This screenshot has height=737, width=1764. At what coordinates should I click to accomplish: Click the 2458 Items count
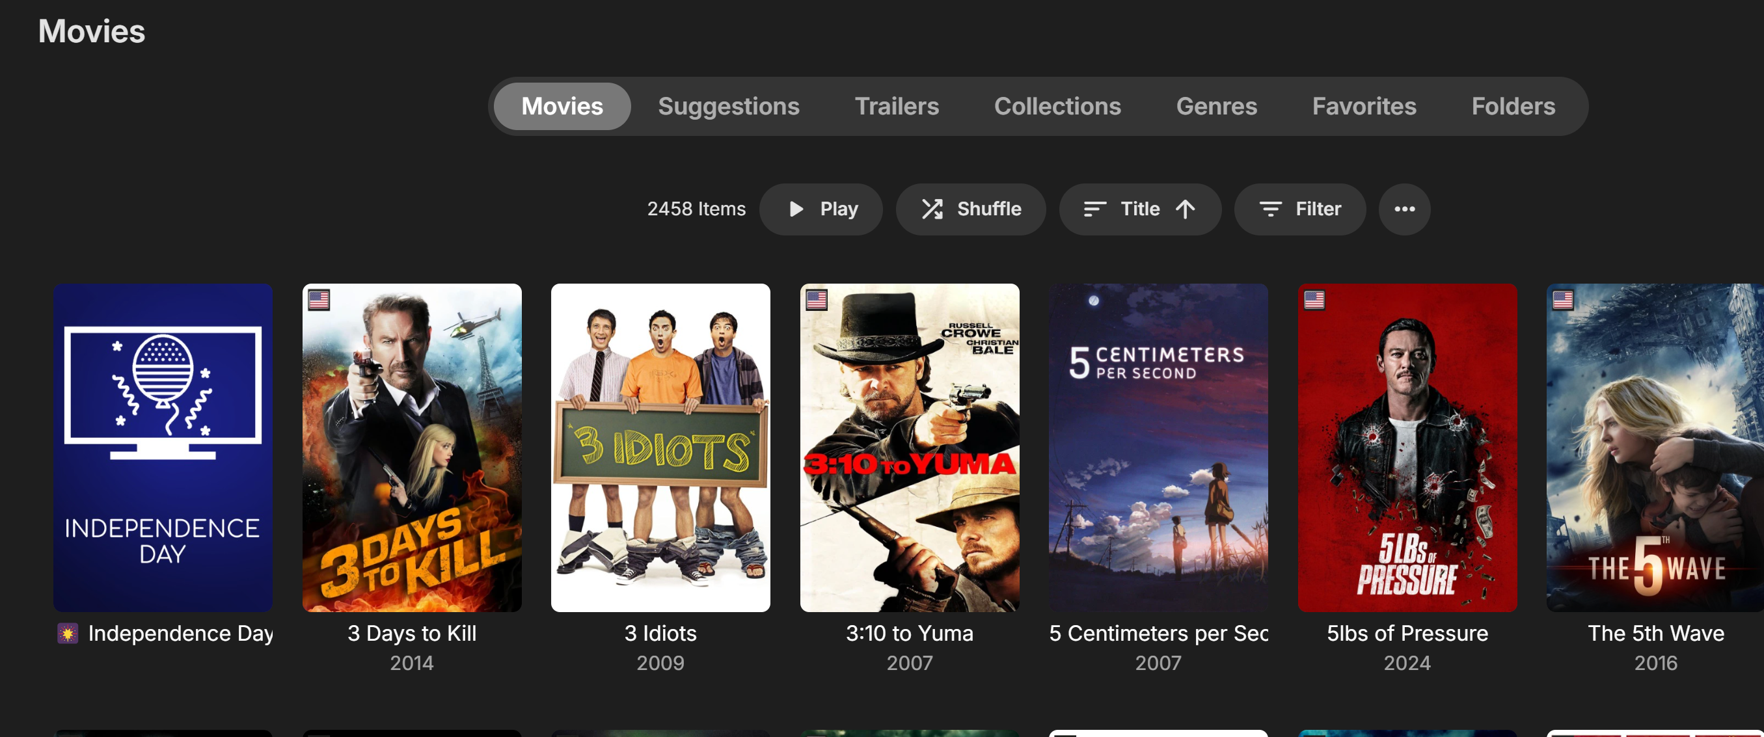[x=696, y=209]
